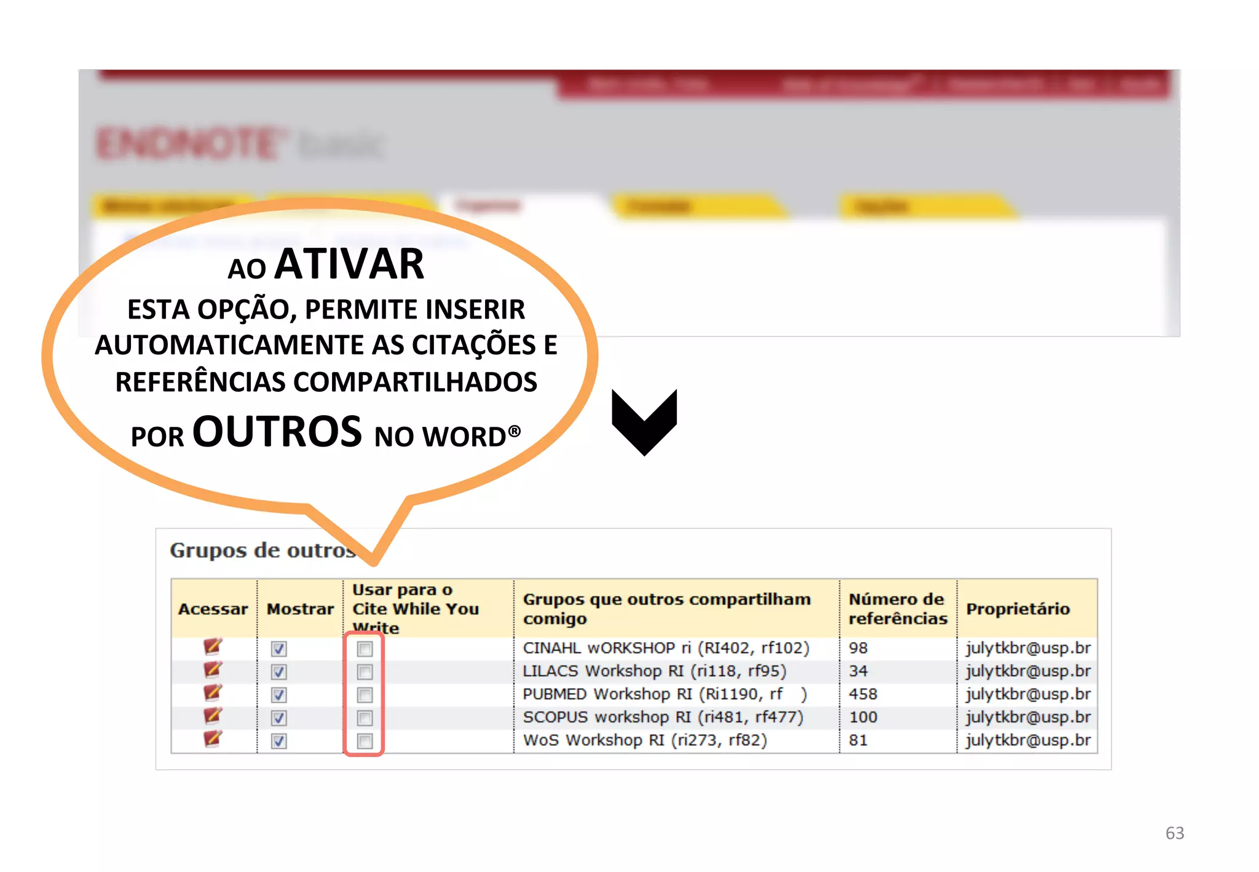This screenshot has width=1259, height=872.
Task: Enable Cite While You Write for CINAHL
Action: point(365,649)
